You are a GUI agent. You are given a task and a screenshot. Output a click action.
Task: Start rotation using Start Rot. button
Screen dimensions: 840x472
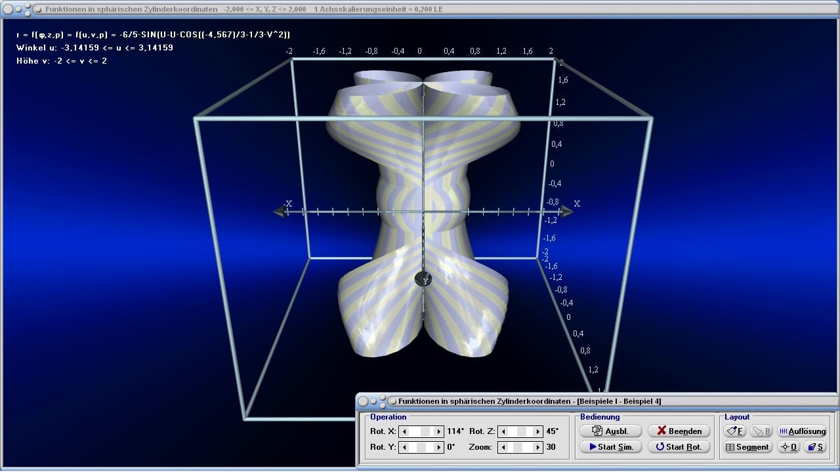[x=679, y=447]
